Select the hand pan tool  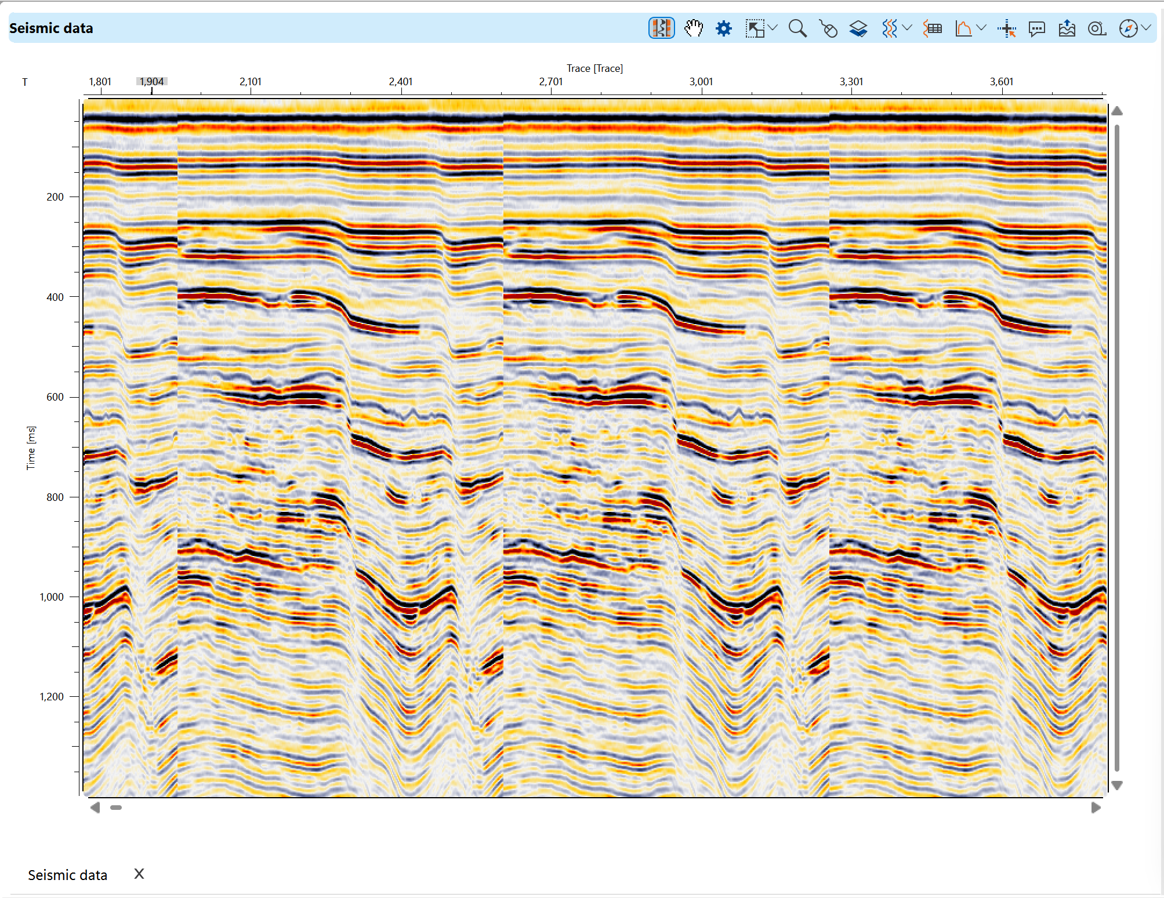[694, 27]
